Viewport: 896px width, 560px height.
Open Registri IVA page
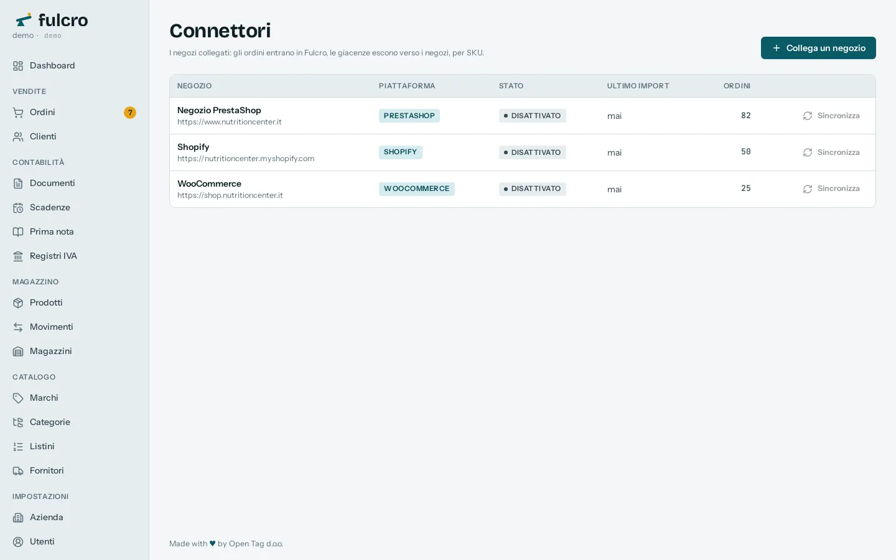(x=75, y=256)
